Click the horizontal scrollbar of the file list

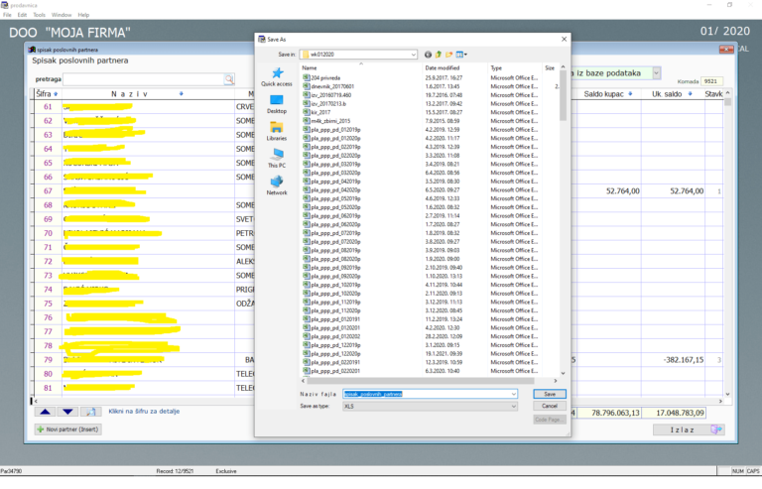click(421, 381)
